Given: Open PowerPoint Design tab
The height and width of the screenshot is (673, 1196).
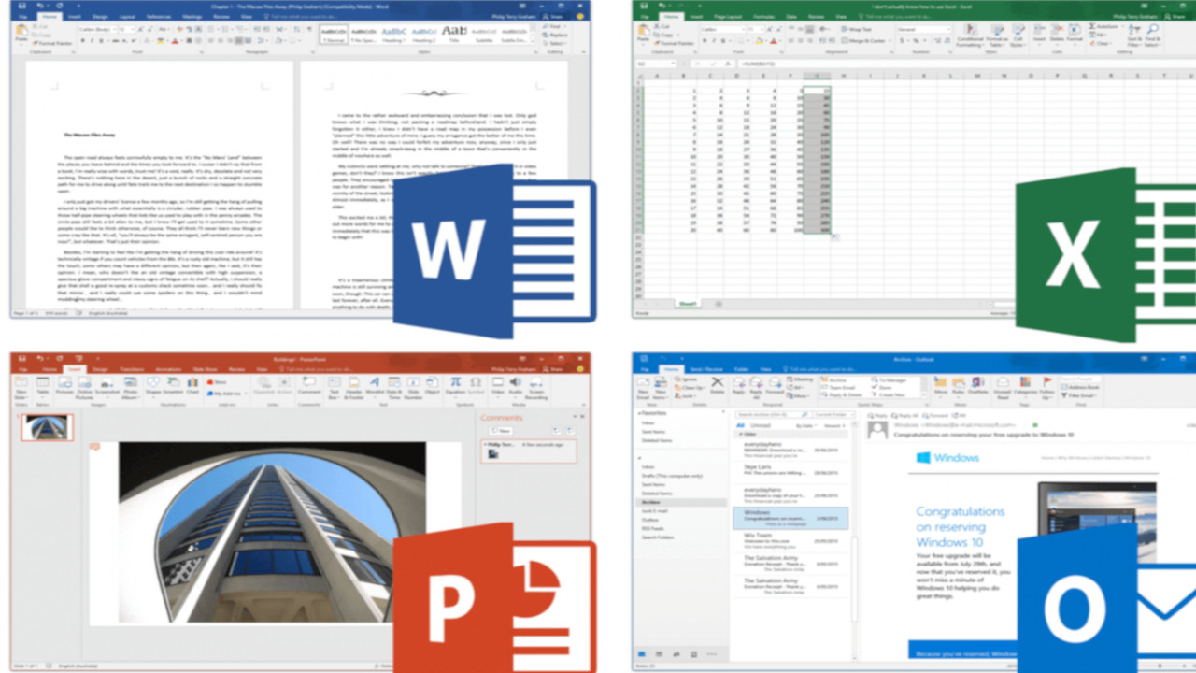Looking at the screenshot, I should coord(100,369).
